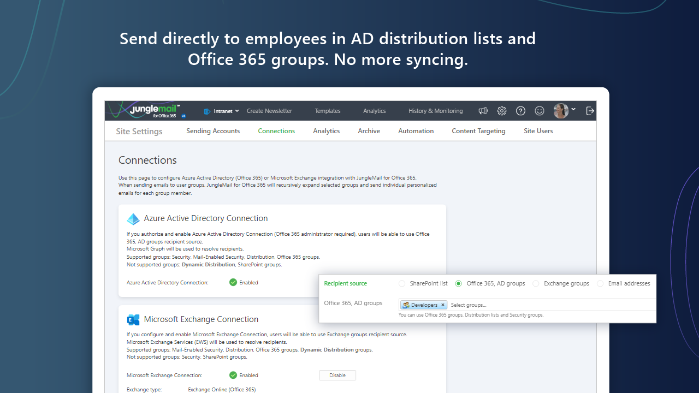The height and width of the screenshot is (393, 699).
Task: Select the SharePoint list recipient source
Action: click(402, 283)
